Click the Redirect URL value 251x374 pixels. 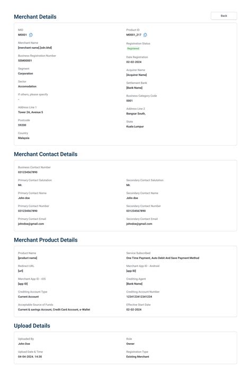point(21,271)
